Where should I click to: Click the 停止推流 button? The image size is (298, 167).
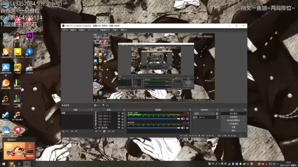tap(234, 114)
